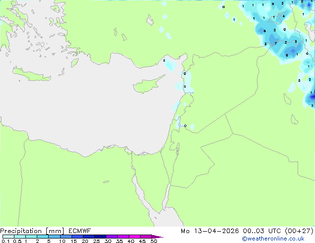Click the "ECMWF" model label
Screen dimensions: 315x243
(x=80, y=231)
